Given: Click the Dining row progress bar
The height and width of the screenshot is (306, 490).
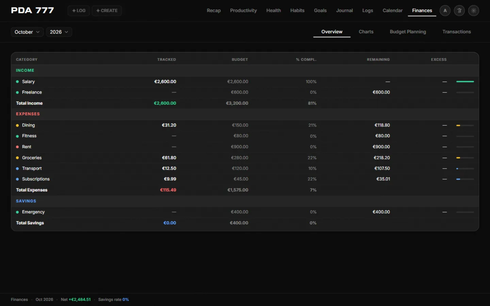Looking at the screenshot, I should pos(465,125).
